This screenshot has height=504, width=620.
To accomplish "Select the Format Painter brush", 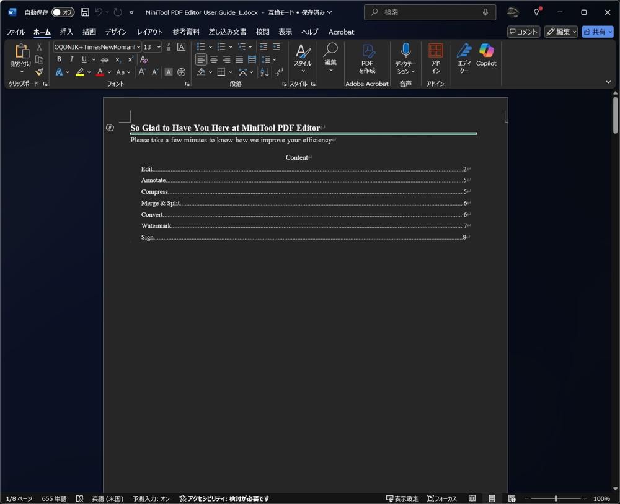I will coord(39,72).
